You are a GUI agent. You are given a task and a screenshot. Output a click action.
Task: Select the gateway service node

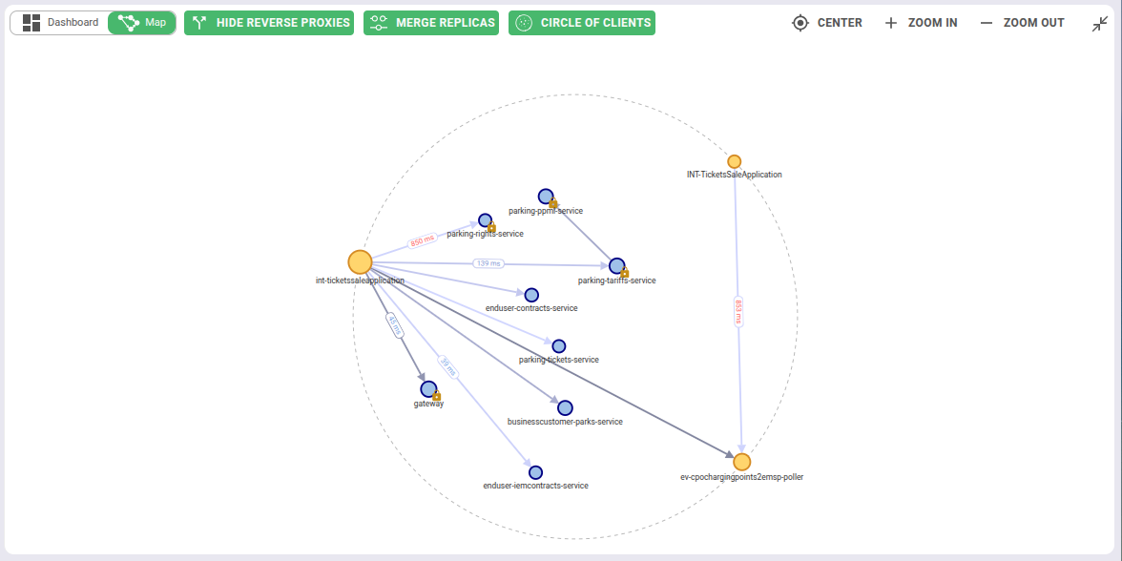[428, 389]
